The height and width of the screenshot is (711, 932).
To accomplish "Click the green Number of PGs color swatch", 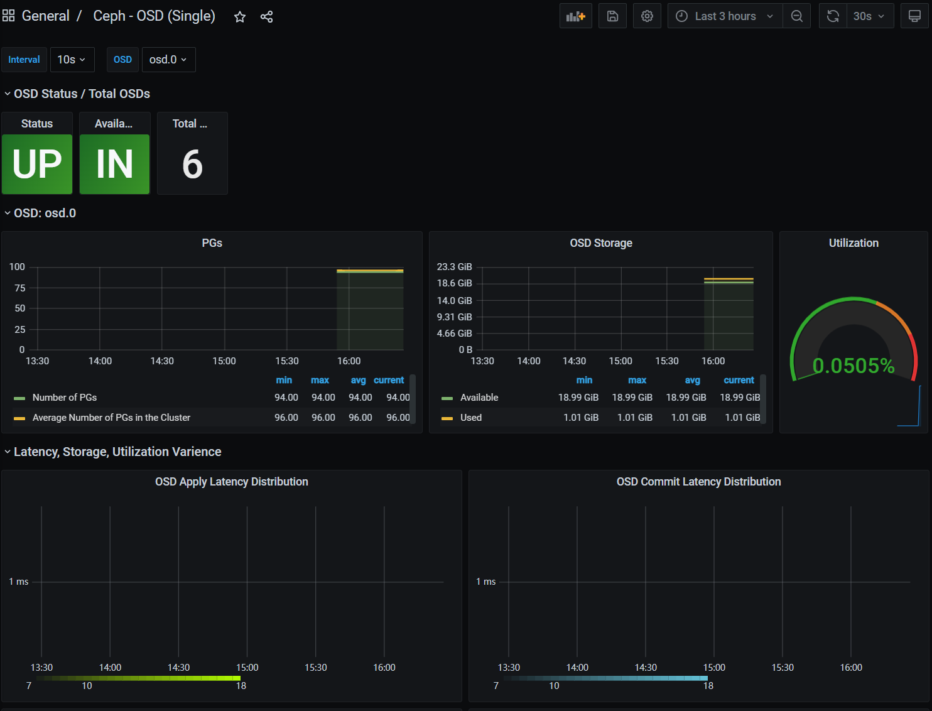I will pyautogui.click(x=19, y=398).
